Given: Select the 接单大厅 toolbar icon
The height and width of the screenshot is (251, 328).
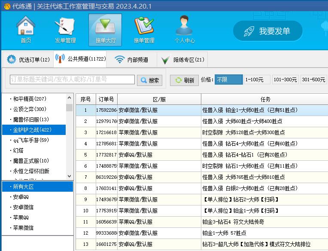Looking at the screenshot, I should (x=105, y=30).
